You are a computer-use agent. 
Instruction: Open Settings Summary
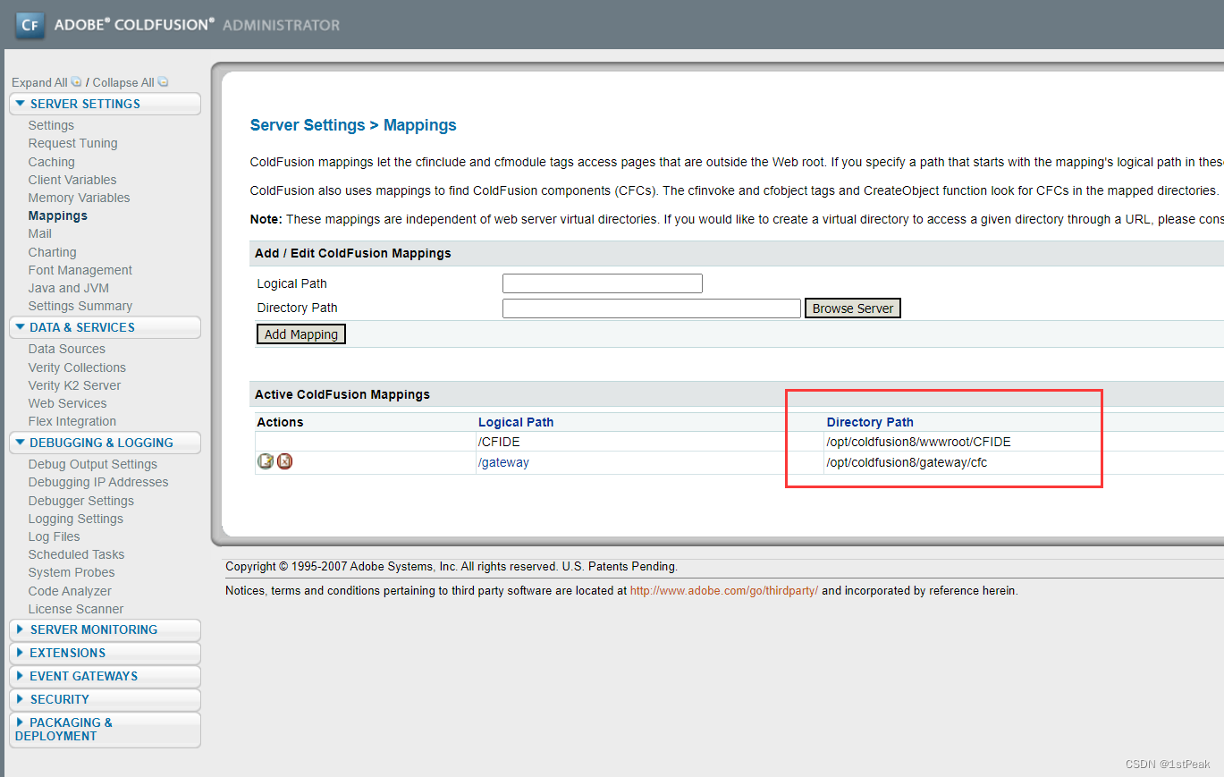click(x=80, y=306)
